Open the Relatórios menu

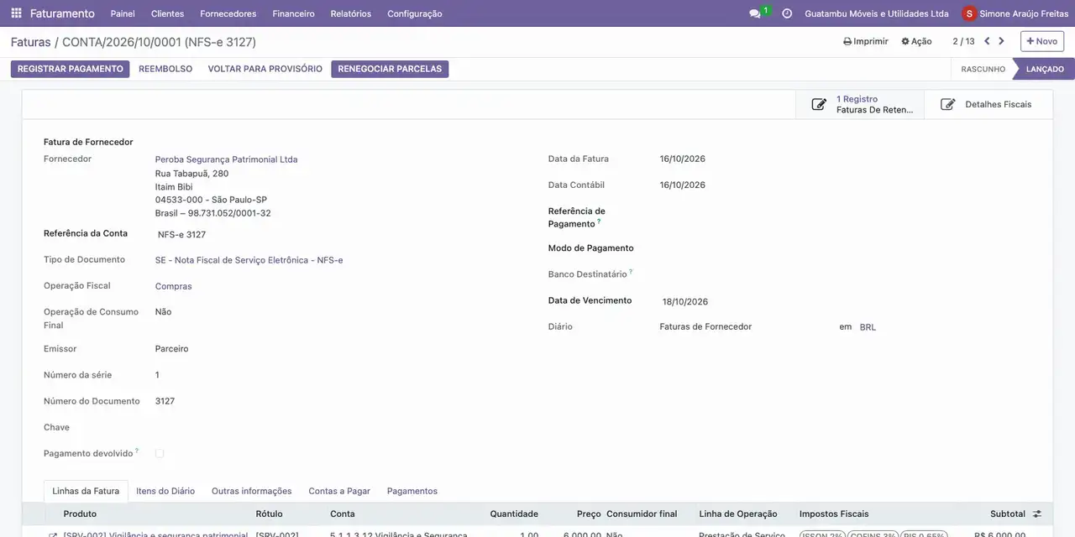(351, 13)
